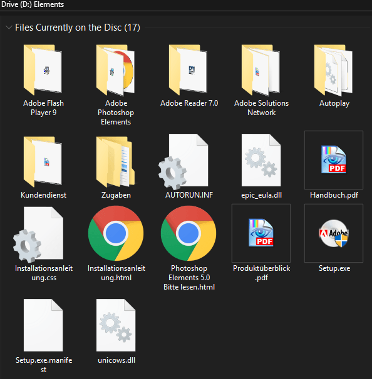Click the 'Adobe Reader 7.0' label text
This screenshot has width=372, height=379.
[189, 103]
